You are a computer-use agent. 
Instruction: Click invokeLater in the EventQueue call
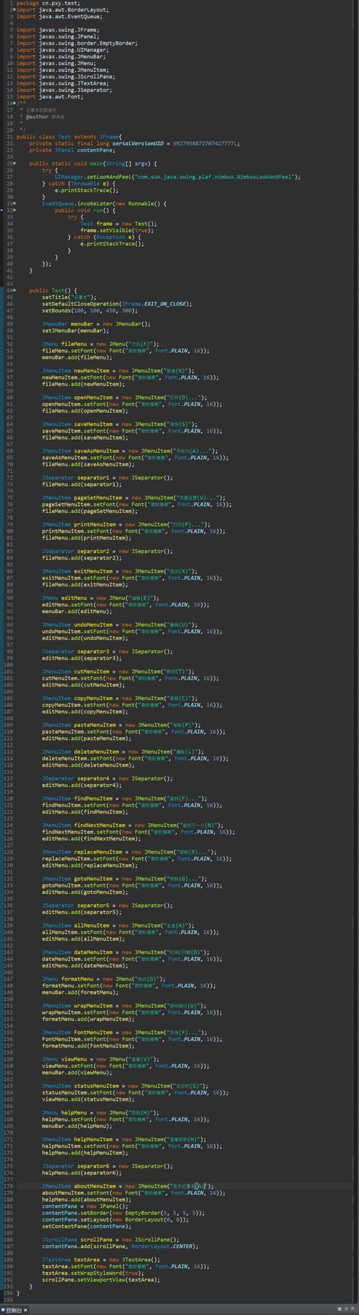point(95,203)
